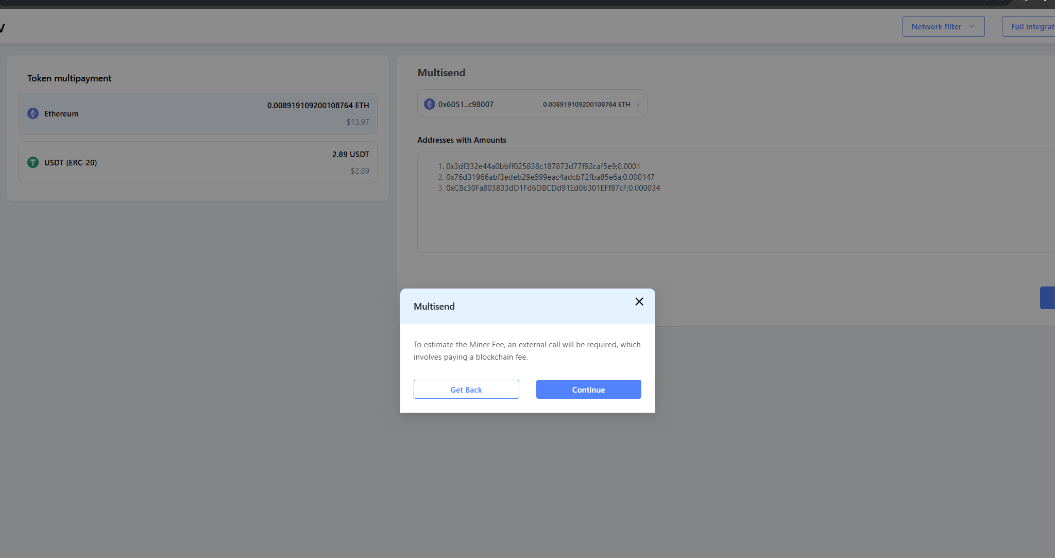Open the Network filter dropdown
Viewport: 1055px width, 558px height.
click(x=943, y=26)
